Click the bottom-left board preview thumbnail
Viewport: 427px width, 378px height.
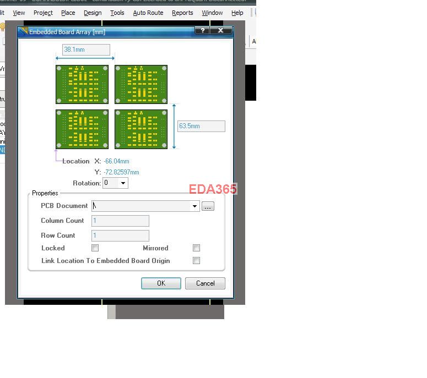coord(82,129)
